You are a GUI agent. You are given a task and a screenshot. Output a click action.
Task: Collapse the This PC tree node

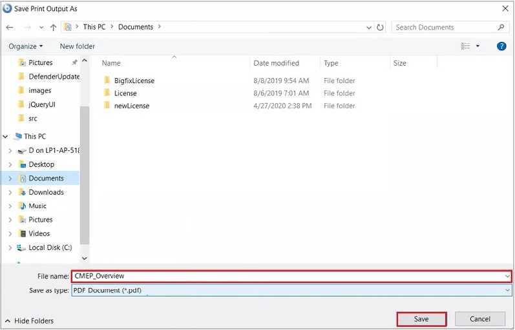6,137
